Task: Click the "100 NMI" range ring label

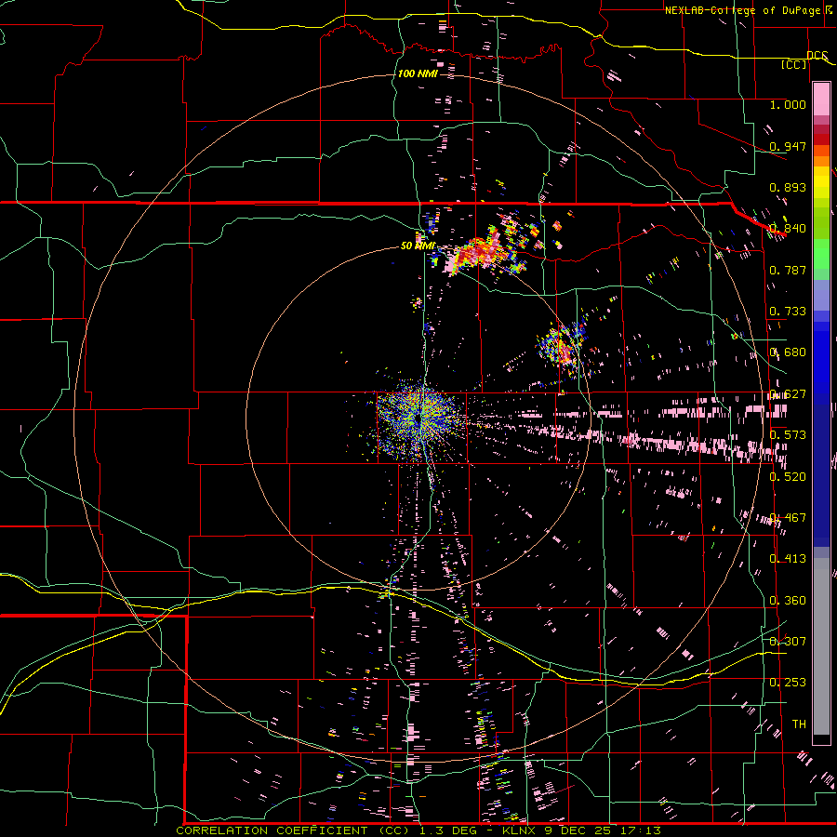Action: (418, 73)
